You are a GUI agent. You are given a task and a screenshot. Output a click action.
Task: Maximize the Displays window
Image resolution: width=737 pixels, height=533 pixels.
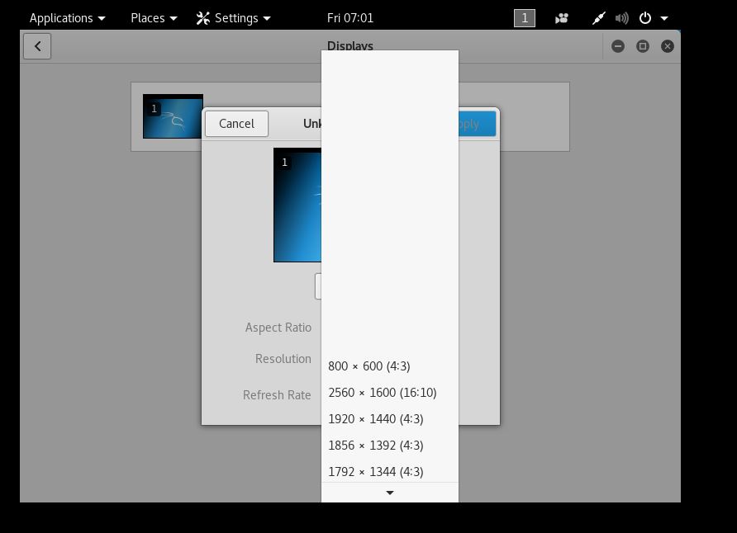point(642,46)
